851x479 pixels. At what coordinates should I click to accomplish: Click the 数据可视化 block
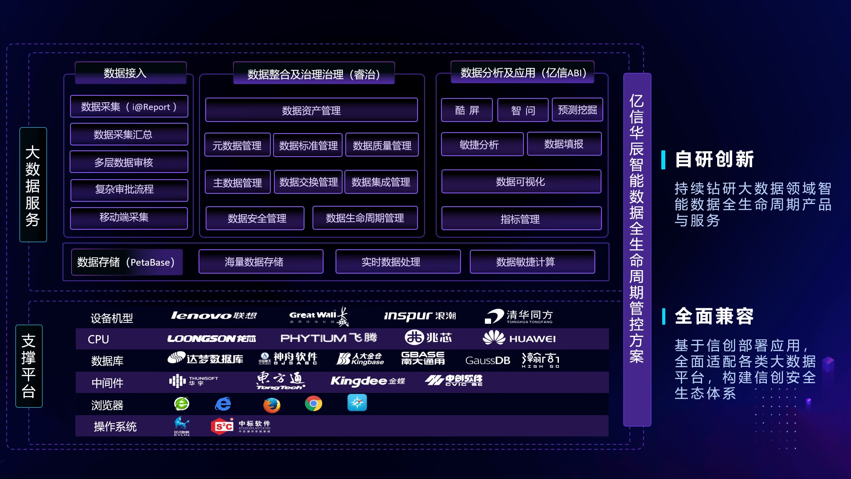tap(521, 182)
